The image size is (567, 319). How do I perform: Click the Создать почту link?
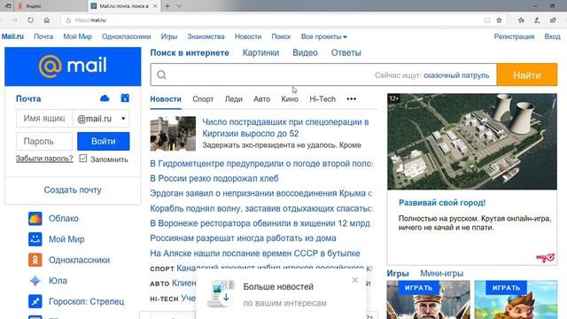pyautogui.click(x=73, y=190)
